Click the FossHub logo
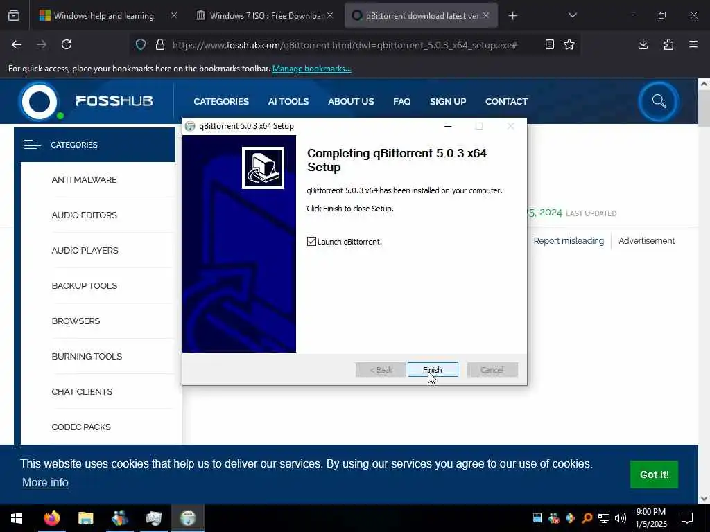 (86, 101)
